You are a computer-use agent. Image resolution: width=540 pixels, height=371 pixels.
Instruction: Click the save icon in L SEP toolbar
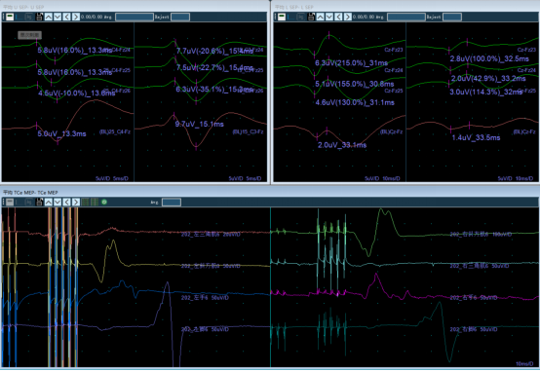(x=311, y=17)
